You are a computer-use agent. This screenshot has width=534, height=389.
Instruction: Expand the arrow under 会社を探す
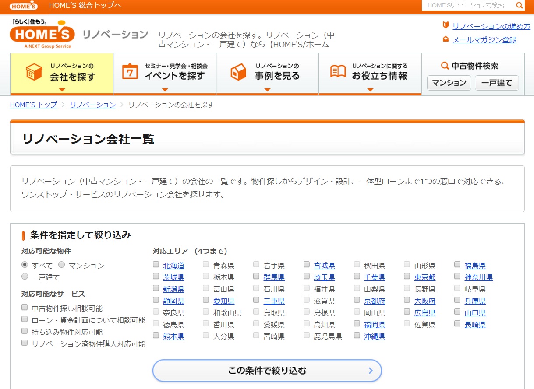[62, 90]
